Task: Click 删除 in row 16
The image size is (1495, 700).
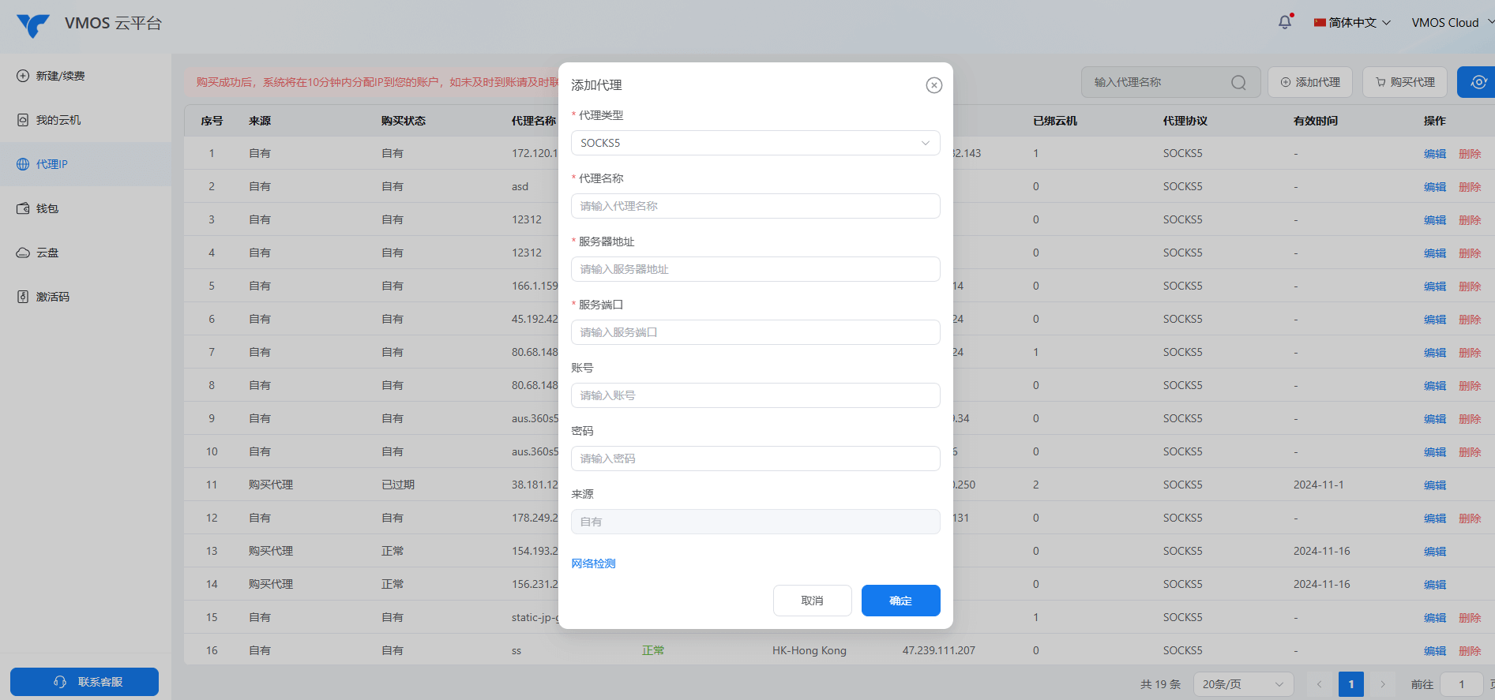Action: pyautogui.click(x=1469, y=651)
